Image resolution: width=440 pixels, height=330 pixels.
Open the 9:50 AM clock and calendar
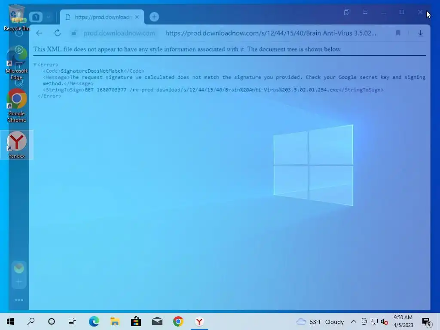tap(403, 321)
